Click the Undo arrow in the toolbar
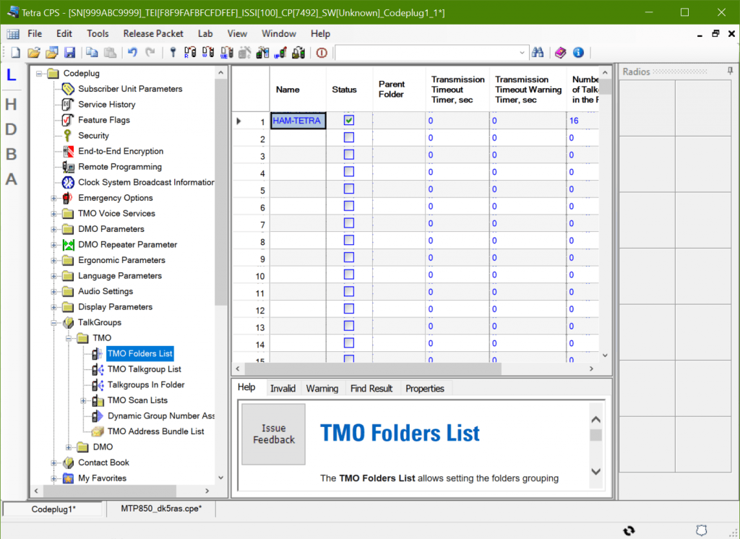 click(132, 53)
